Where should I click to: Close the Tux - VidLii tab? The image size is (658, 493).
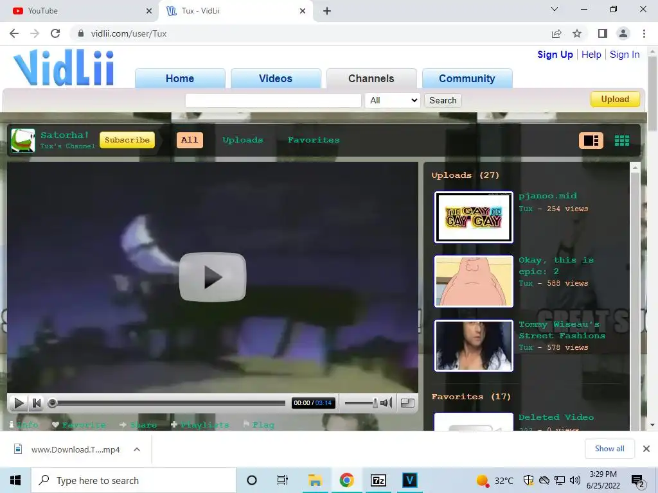pyautogui.click(x=303, y=11)
